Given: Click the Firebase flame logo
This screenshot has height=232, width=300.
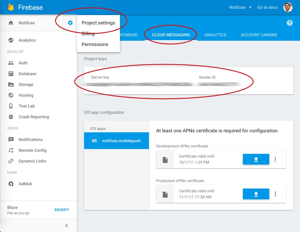Looking at the screenshot, I should [x=11, y=7].
